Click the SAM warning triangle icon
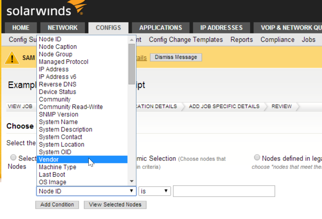Image resolution: width=322 pixels, height=219 pixels. [12, 58]
